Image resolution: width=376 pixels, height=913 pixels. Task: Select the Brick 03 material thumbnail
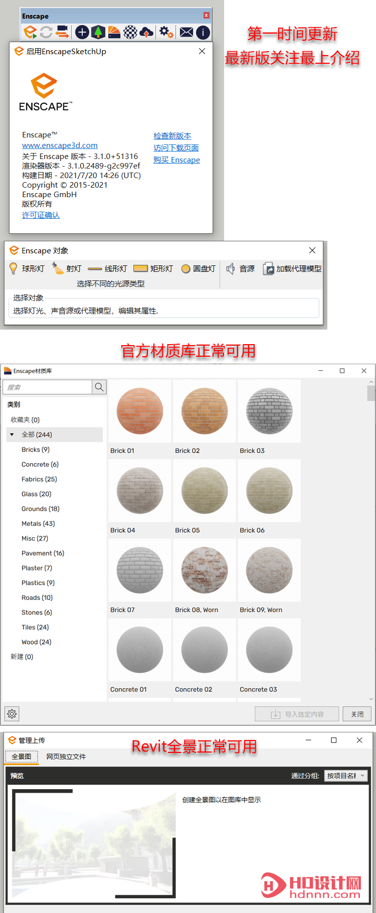click(x=269, y=411)
